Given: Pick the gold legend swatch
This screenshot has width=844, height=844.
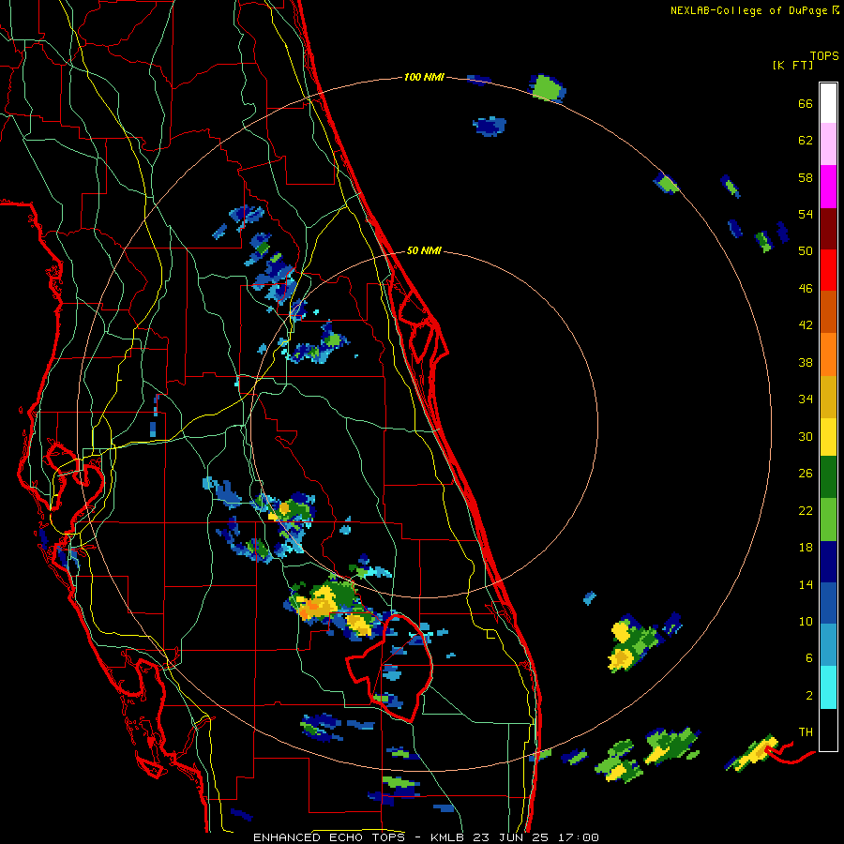Looking at the screenshot, I should [x=828, y=397].
